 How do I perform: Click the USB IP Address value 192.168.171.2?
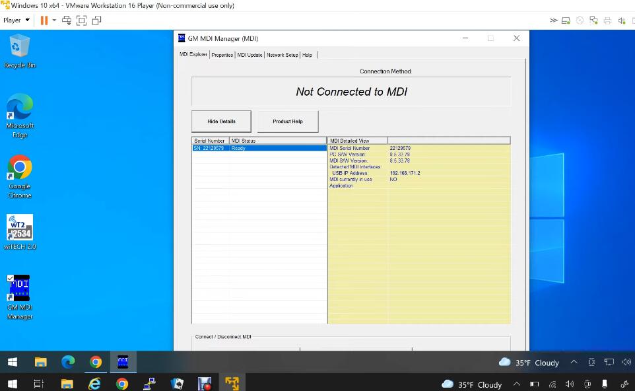(405, 173)
